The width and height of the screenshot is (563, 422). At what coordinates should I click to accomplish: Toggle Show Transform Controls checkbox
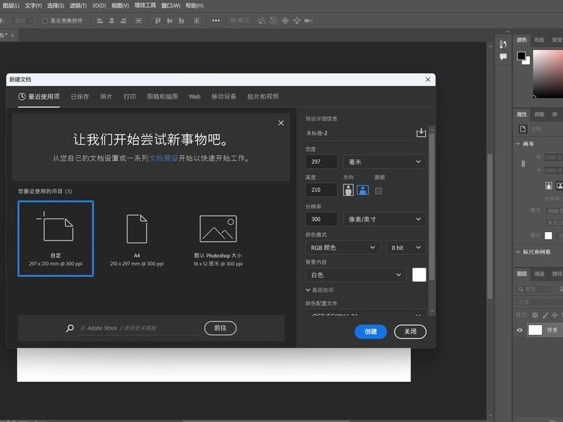pos(45,21)
